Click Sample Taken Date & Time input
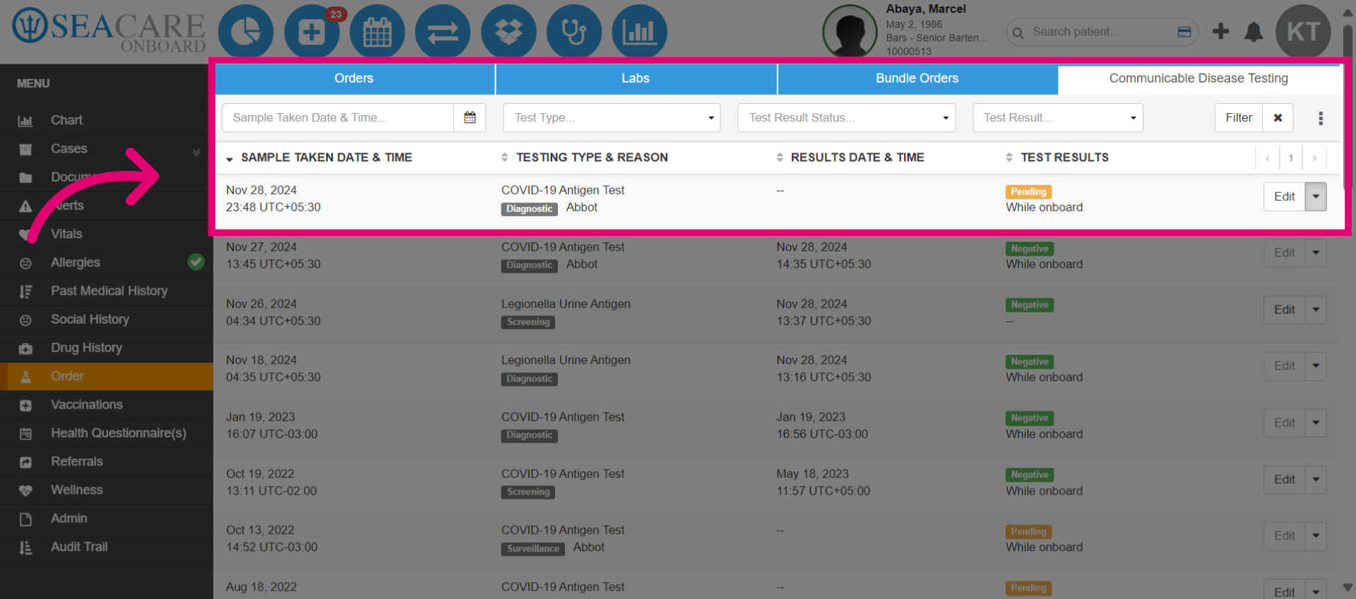1356x599 pixels. (338, 117)
